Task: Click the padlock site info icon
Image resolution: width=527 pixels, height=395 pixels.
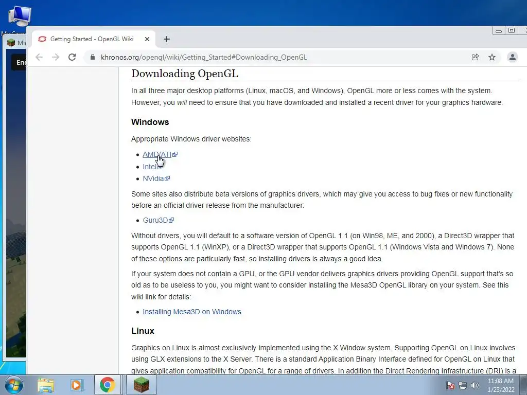Action: point(93,57)
